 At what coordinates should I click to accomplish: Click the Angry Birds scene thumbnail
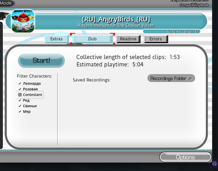click(23, 21)
